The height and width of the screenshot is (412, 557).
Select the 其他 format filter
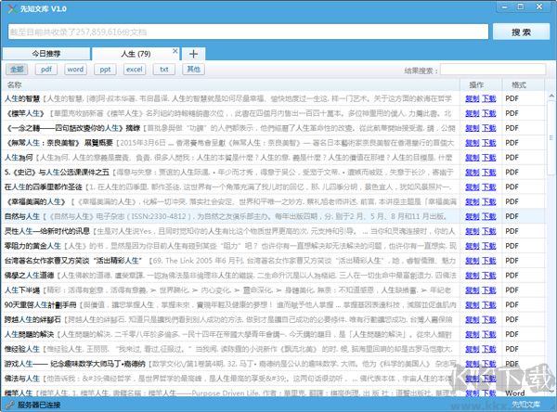point(193,70)
